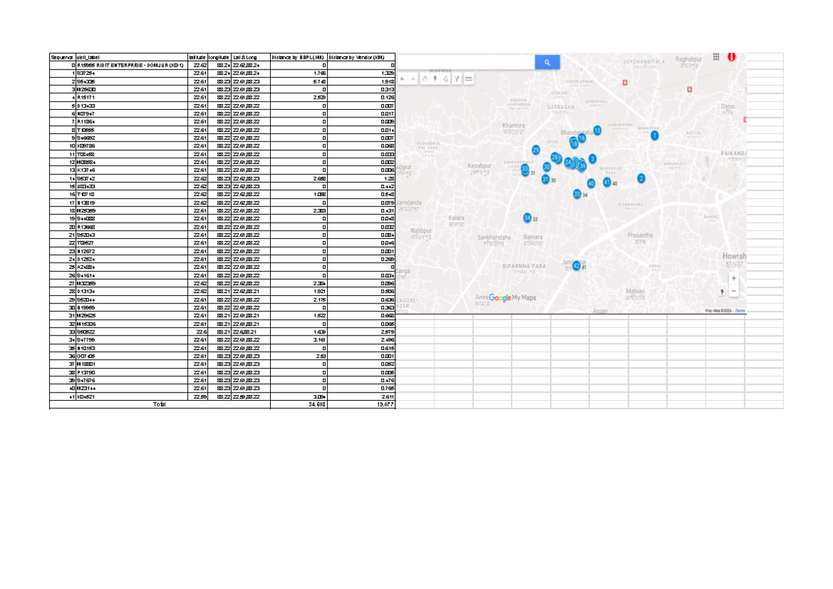Click blue map marker numbered 34
Image resolution: width=833 pixels, height=589 pixels.
click(528, 217)
